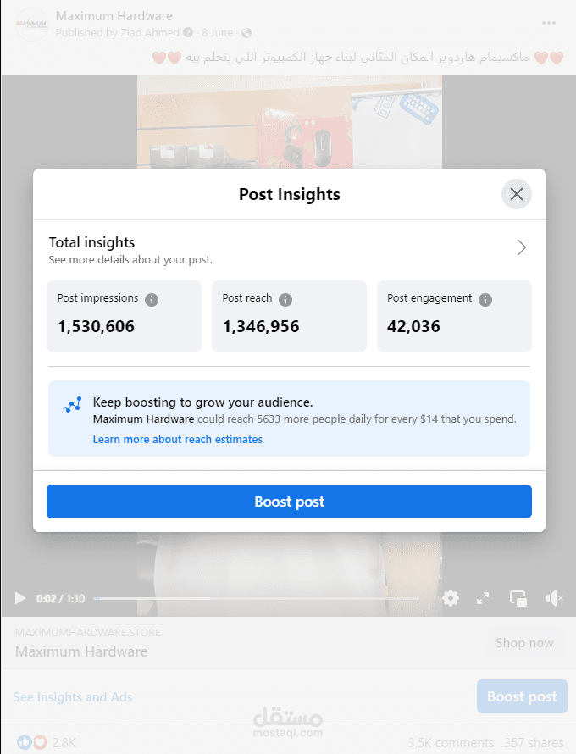Click the Maximum Hardware page avatar

(x=32, y=24)
